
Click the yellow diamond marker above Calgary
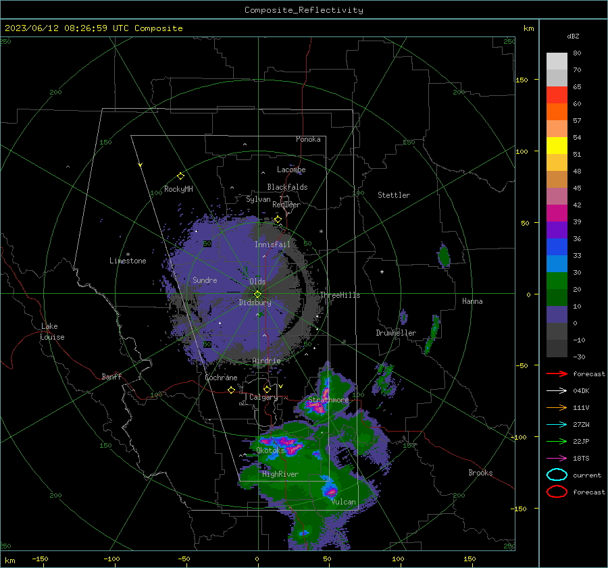(267, 389)
